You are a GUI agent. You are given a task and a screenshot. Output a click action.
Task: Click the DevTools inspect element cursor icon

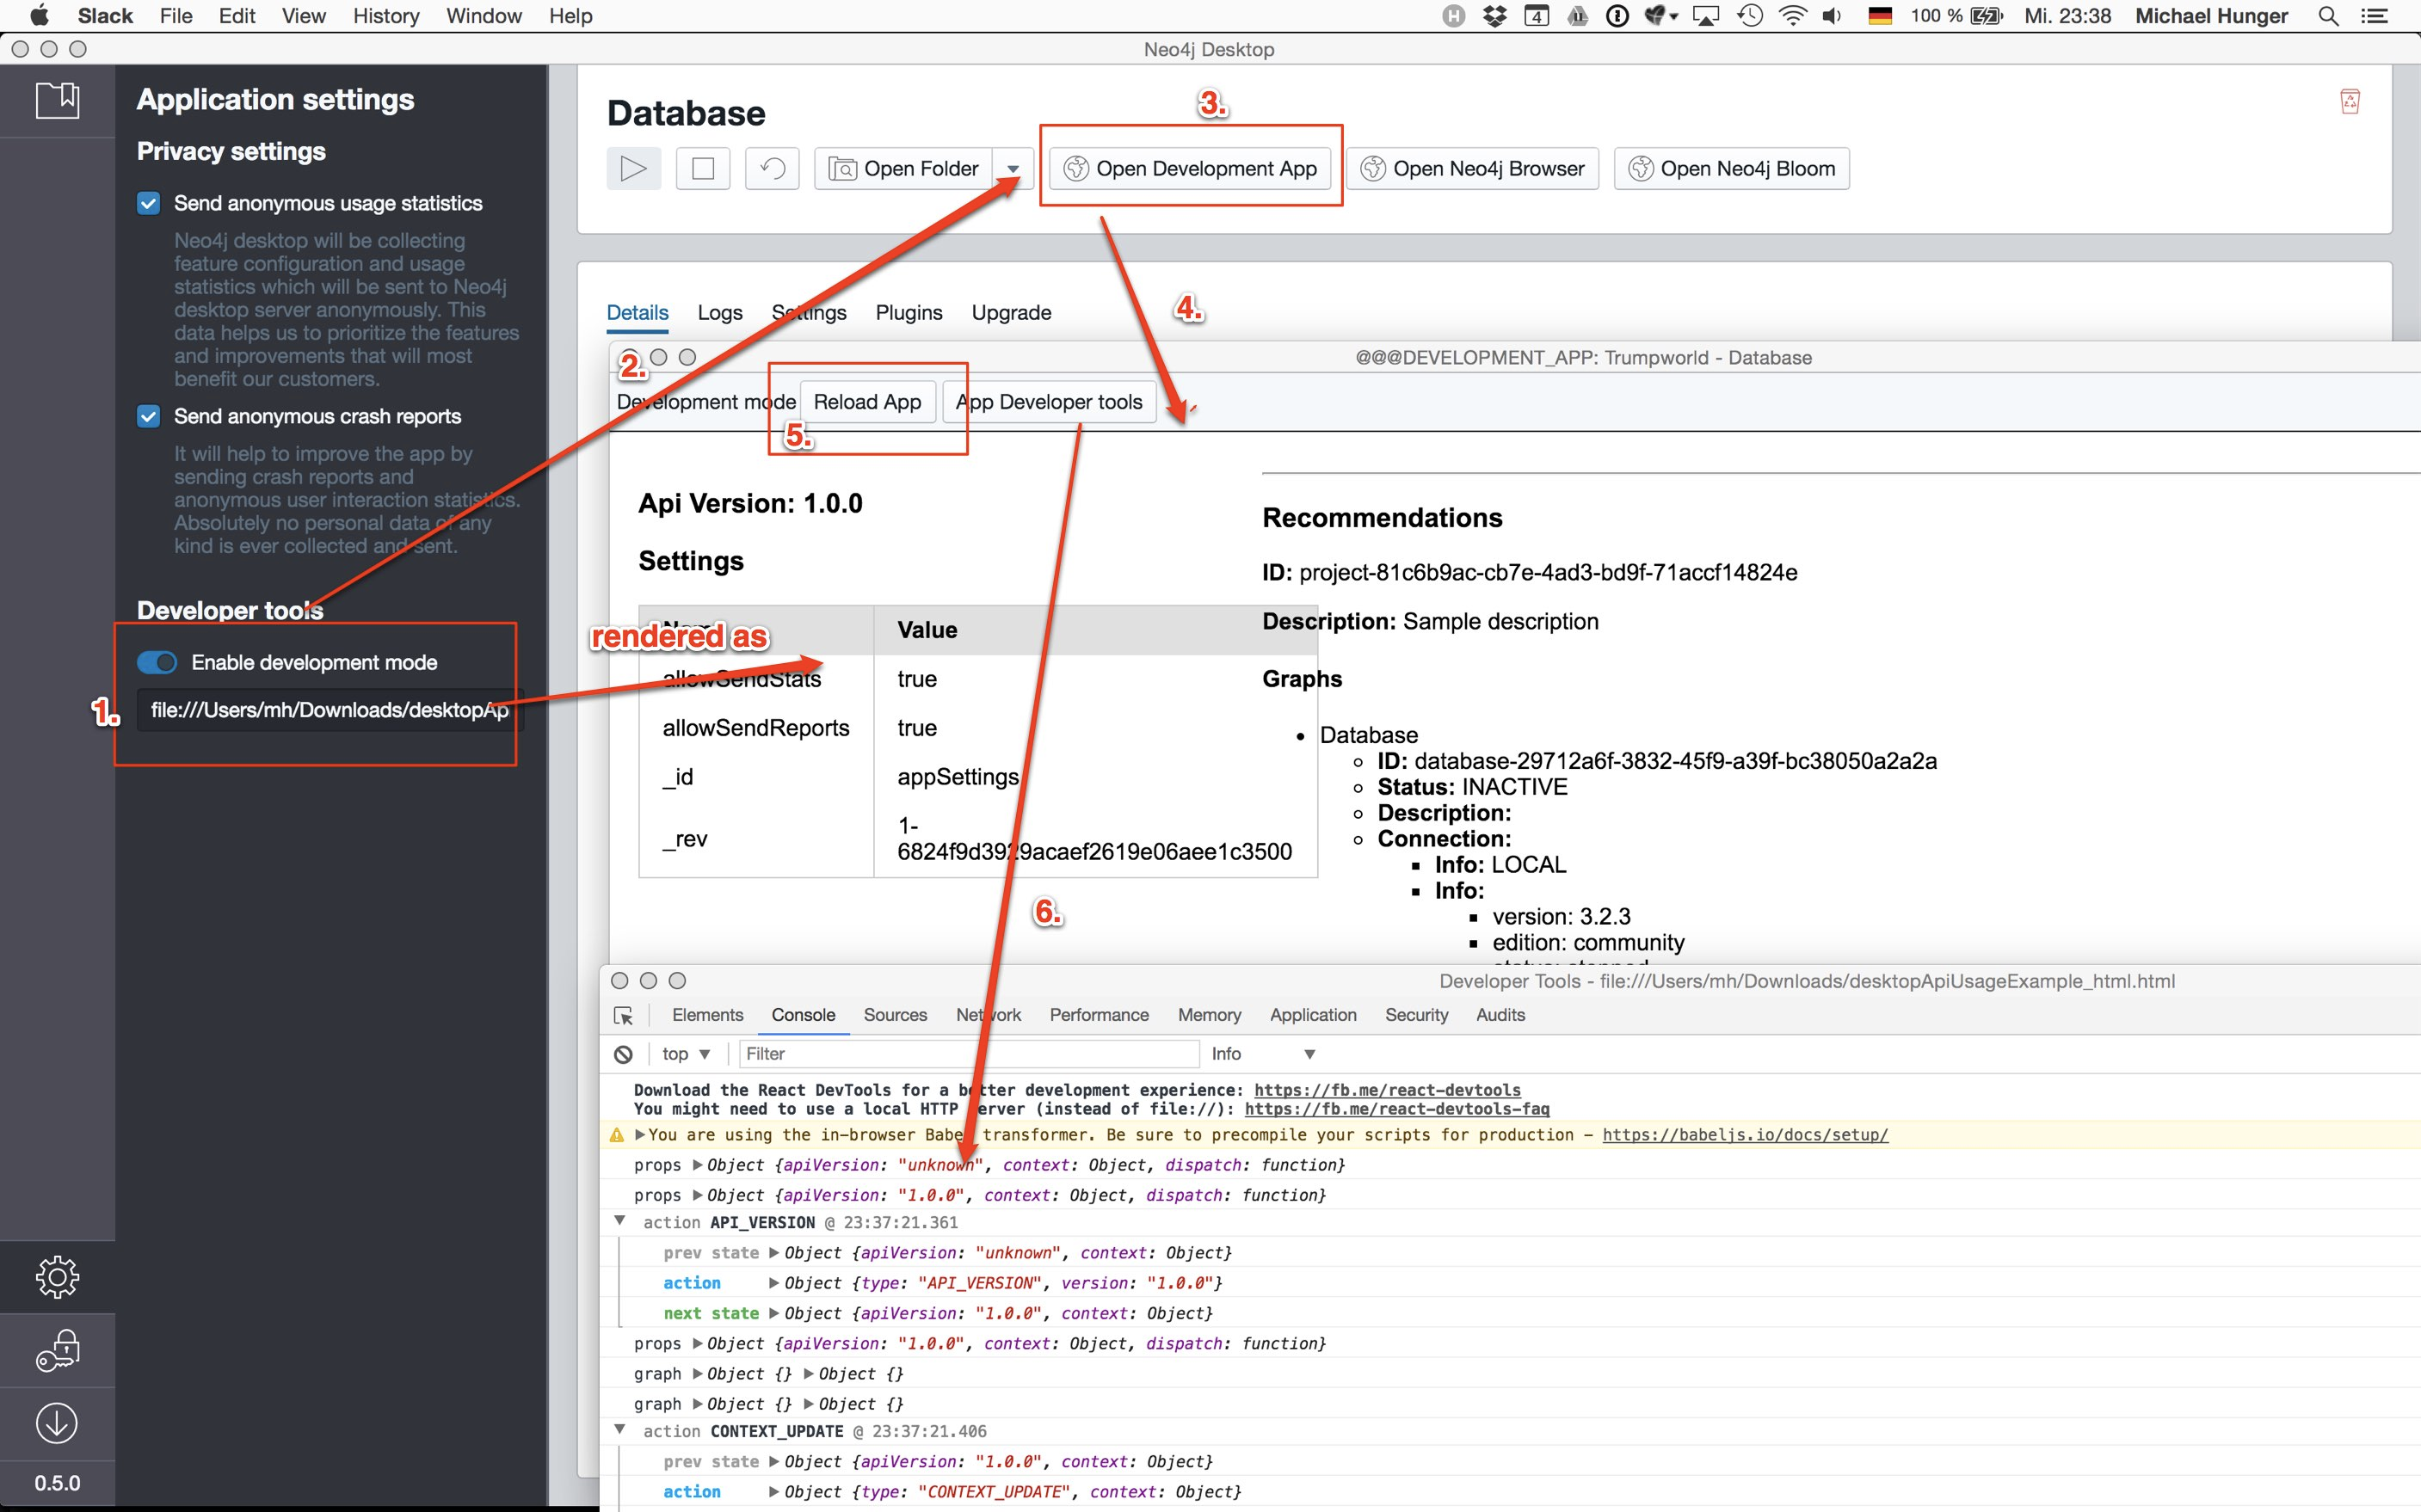pos(623,1015)
